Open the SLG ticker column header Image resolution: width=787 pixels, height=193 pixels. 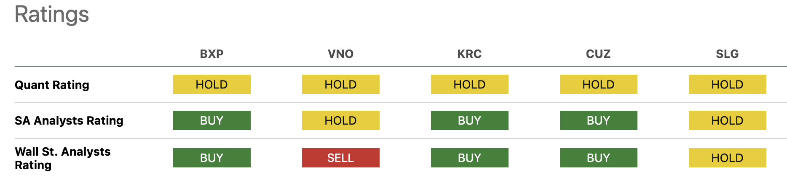click(727, 54)
